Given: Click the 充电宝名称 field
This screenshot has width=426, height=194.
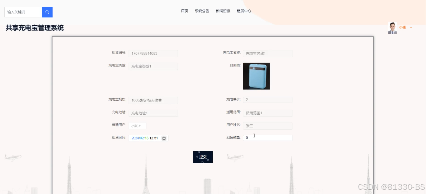Looking at the screenshot, I should pos(267,54).
